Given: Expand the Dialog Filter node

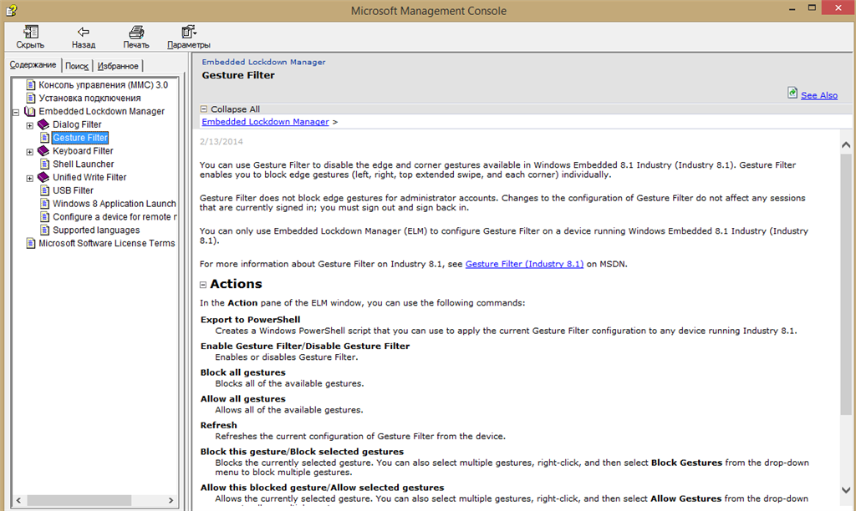Looking at the screenshot, I should click(29, 125).
